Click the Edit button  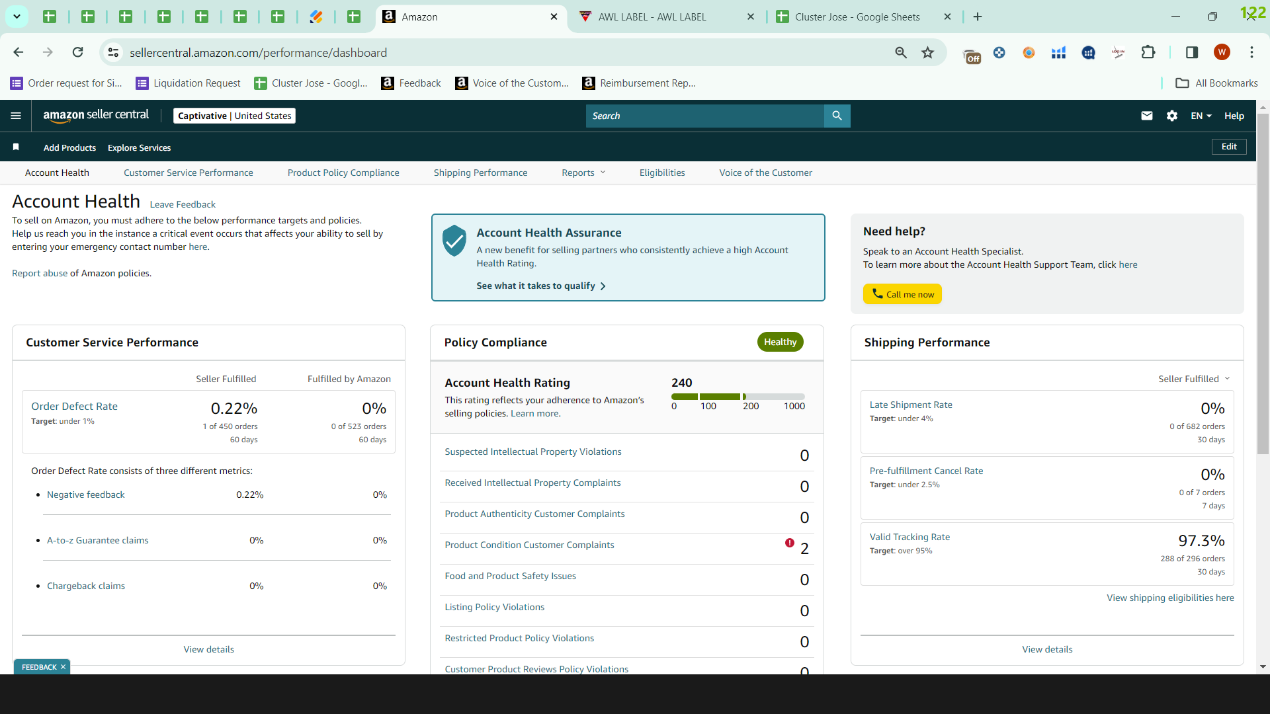tap(1229, 147)
